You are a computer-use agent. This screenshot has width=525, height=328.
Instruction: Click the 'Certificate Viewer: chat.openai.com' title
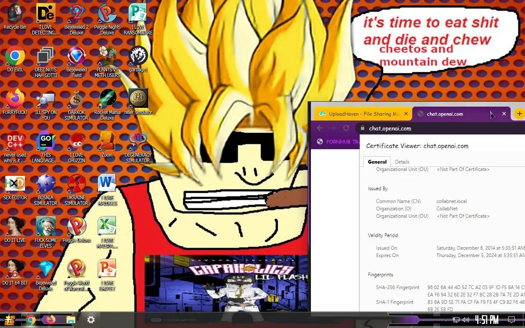click(x=417, y=146)
